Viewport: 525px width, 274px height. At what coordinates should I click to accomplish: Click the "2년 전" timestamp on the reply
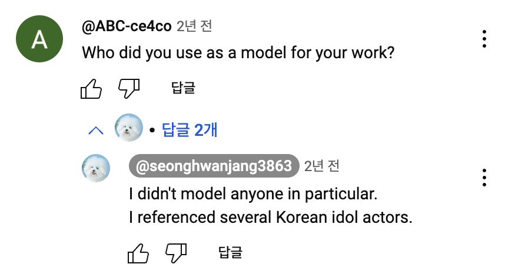pos(321,166)
